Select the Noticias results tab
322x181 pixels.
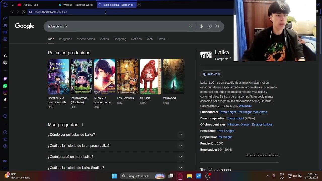(136, 39)
